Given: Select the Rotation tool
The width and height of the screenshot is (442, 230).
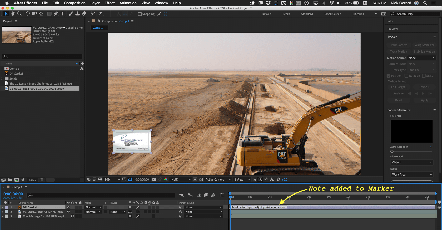Looking at the screenshot, I should pos(27,14).
